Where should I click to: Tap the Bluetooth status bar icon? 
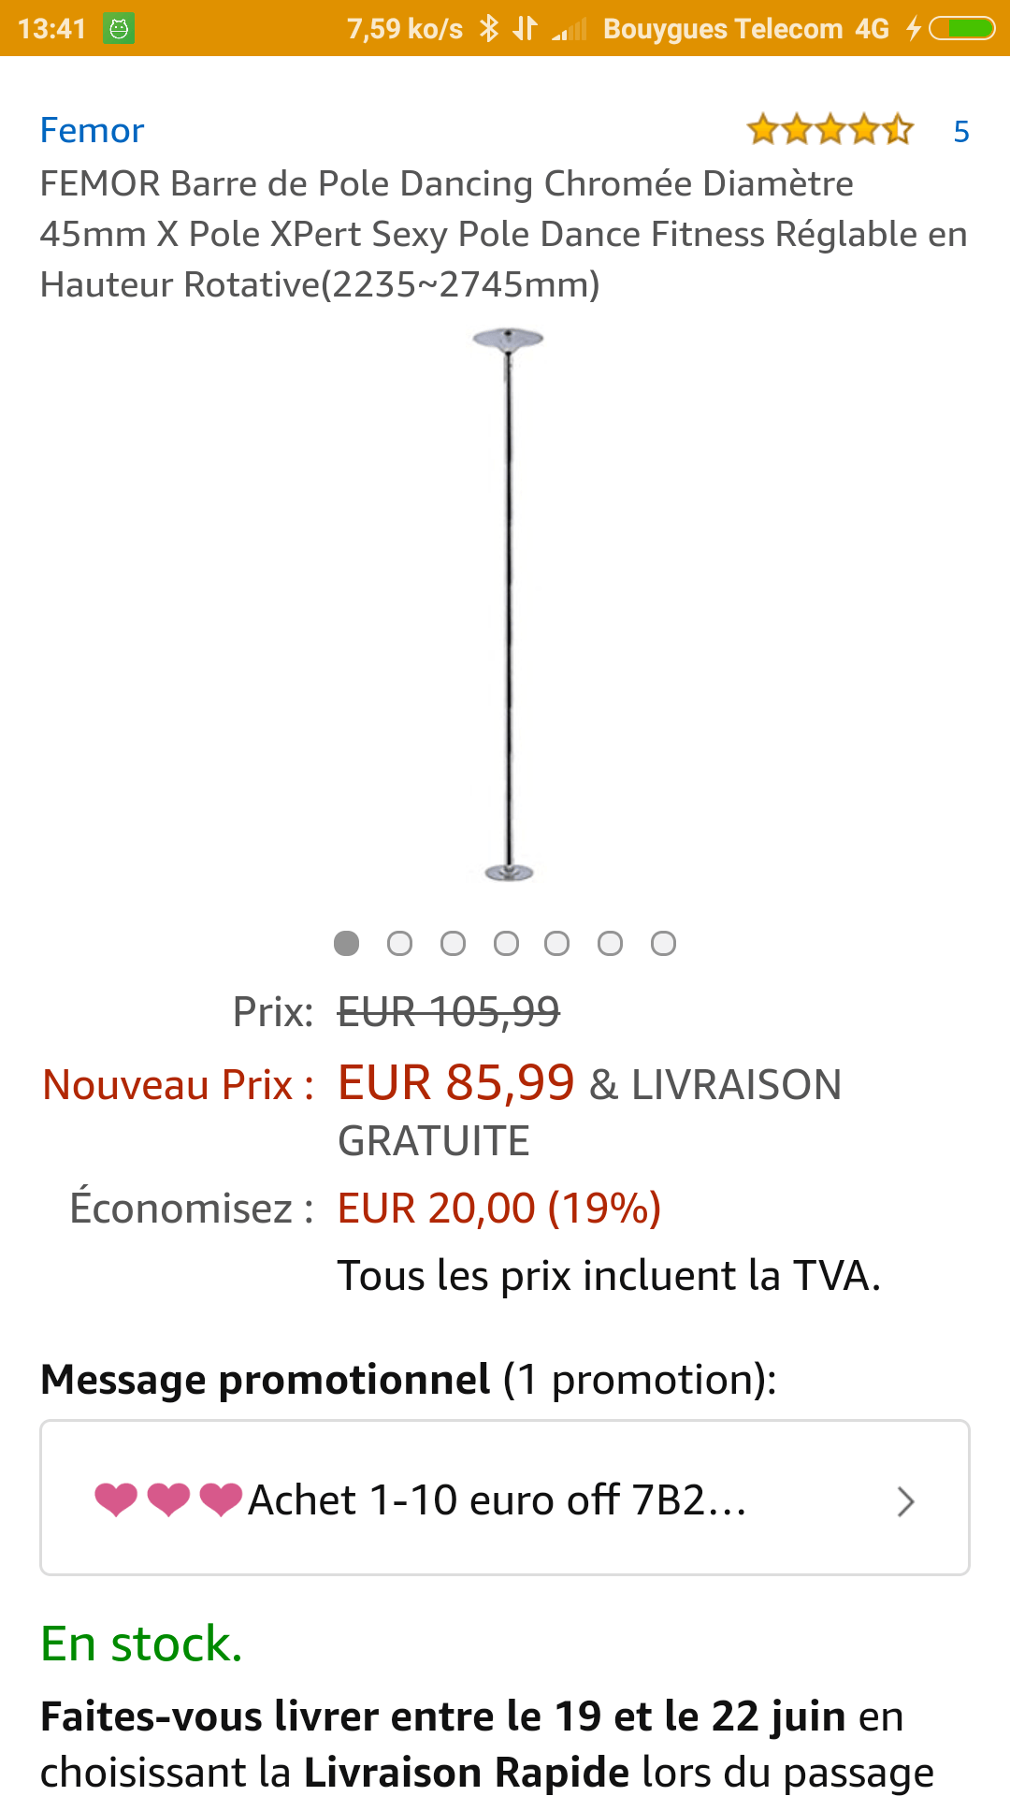(x=488, y=29)
